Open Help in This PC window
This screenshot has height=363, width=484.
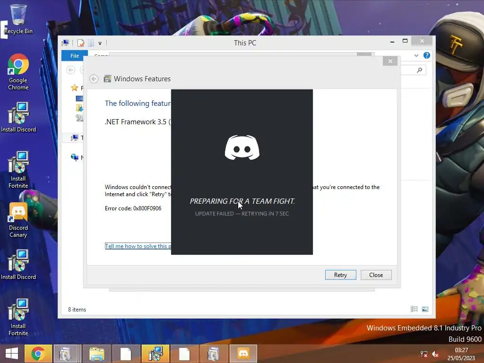pos(427,56)
